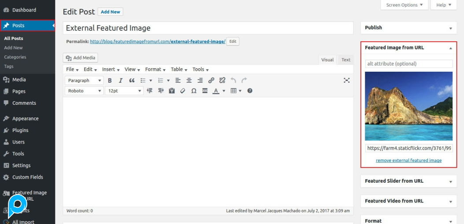
Task: Enter fullscreen distraction-free editor mode
Action: coord(347,80)
